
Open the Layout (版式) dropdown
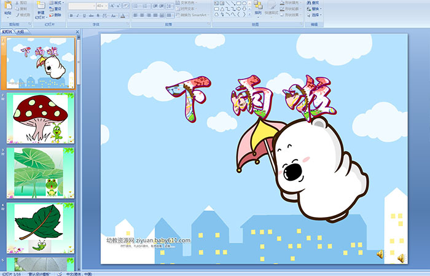(57, 2)
